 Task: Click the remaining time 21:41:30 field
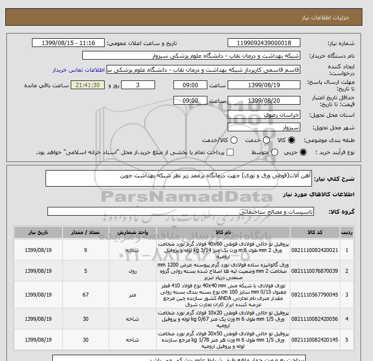[x=88, y=85]
